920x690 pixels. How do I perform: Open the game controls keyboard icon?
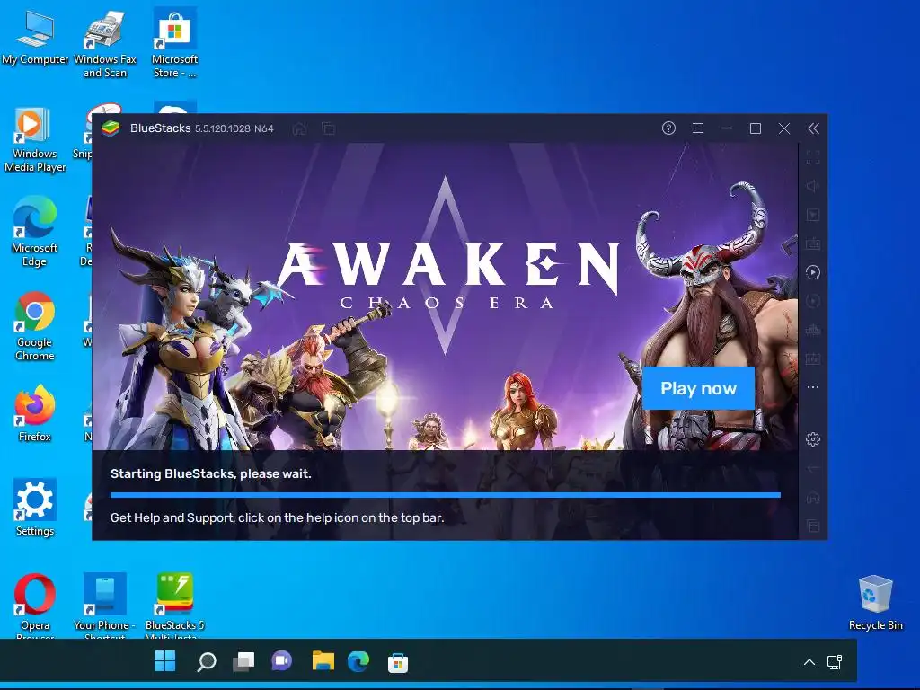click(x=813, y=243)
